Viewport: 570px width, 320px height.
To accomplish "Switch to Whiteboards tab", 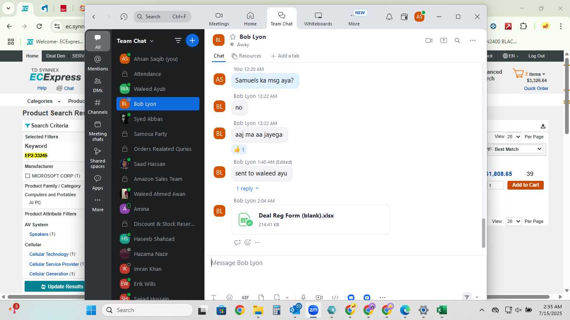I will [318, 19].
